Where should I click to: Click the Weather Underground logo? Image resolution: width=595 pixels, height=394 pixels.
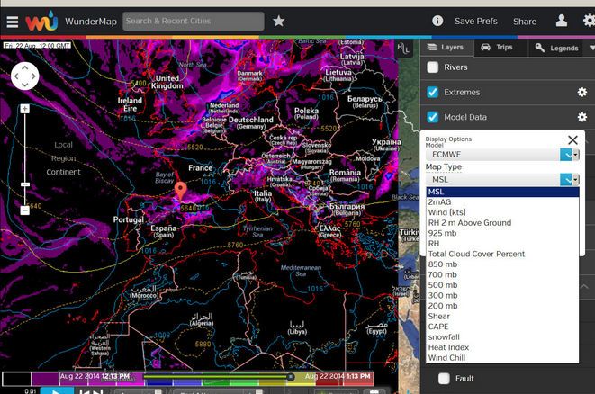coord(41,22)
